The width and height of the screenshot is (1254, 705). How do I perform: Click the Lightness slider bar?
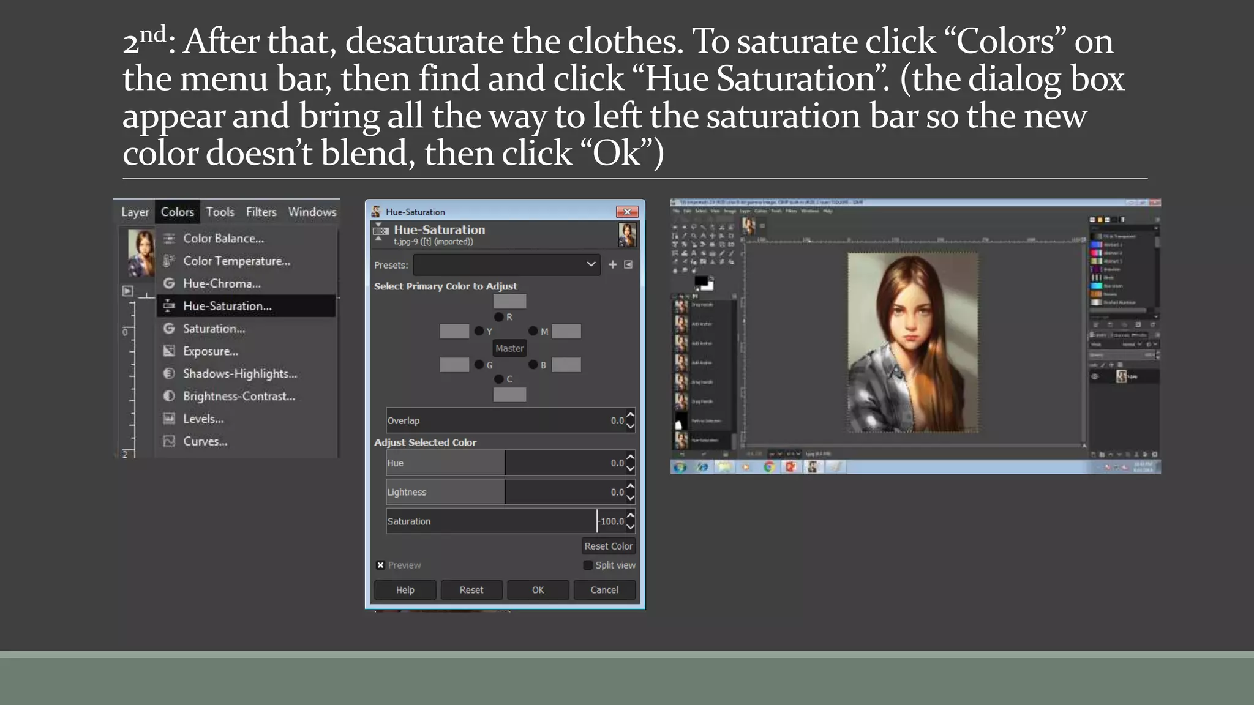[x=506, y=492]
